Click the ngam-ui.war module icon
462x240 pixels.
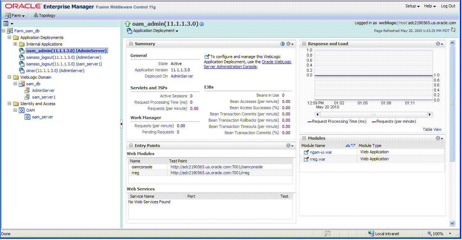pos(306,152)
